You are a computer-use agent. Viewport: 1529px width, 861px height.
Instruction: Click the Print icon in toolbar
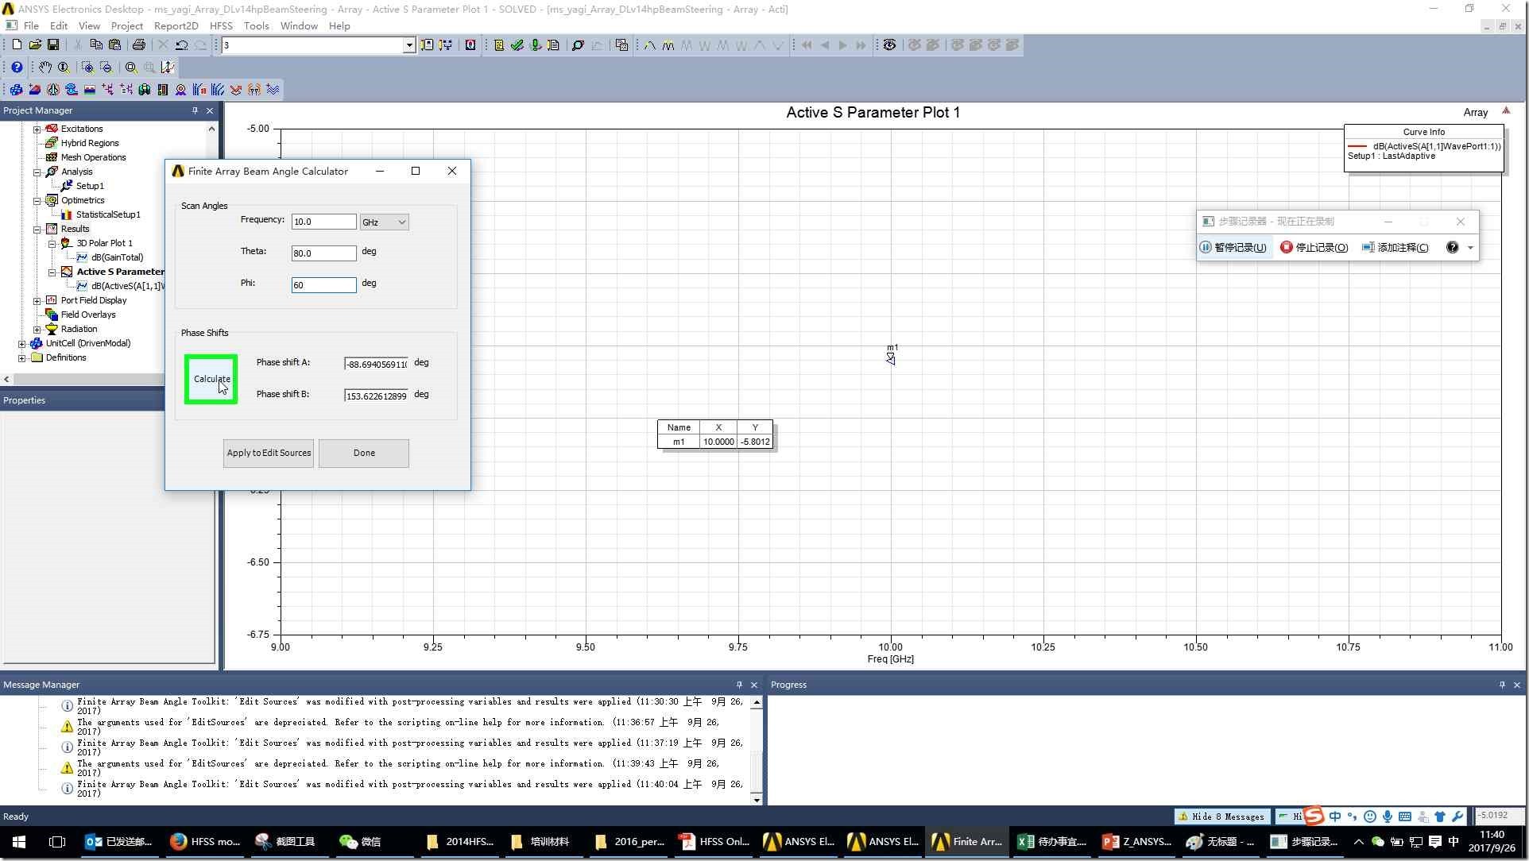tap(139, 45)
